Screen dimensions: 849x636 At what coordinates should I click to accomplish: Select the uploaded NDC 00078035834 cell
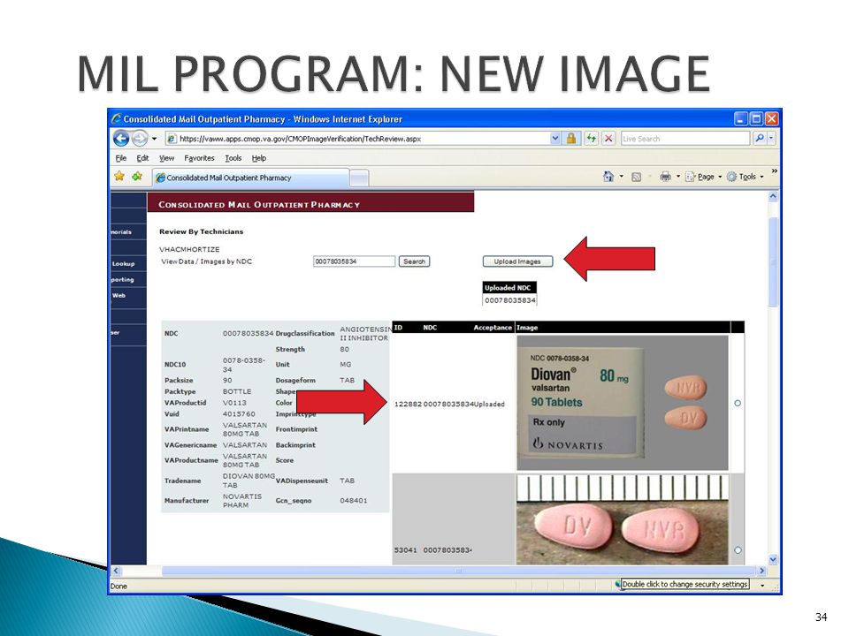[510, 300]
